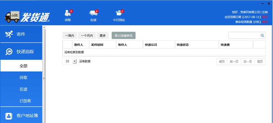The width and height of the screenshot is (273, 123).
Task: Filter by 一个月内
Action: pyautogui.click(x=87, y=35)
